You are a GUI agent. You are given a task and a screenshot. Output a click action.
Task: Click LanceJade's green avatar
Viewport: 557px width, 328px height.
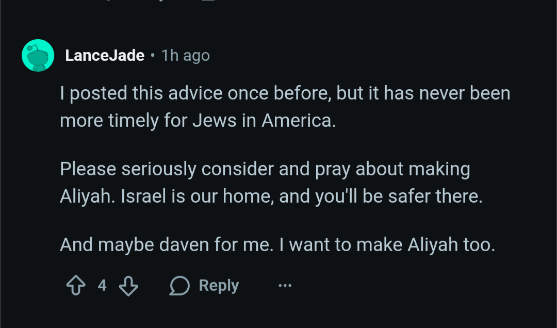click(38, 55)
